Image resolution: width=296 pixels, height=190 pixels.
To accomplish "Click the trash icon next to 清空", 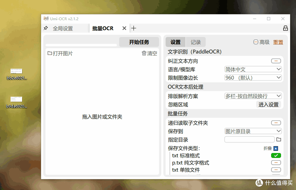I will pos(144,53).
